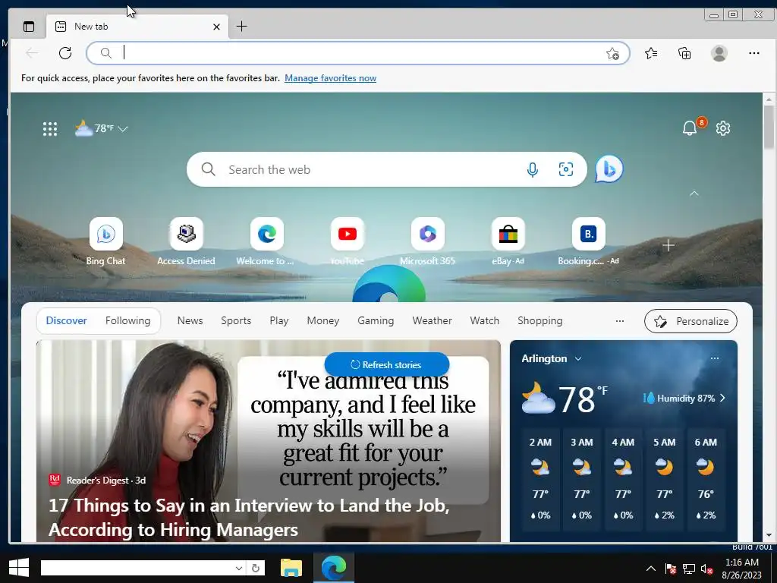Viewport: 777px width, 583px height.
Task: Show more feed categories ellipsis
Action: pos(619,321)
